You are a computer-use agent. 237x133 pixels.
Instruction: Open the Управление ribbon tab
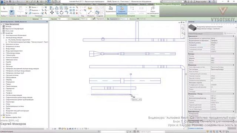[x=102, y=4]
